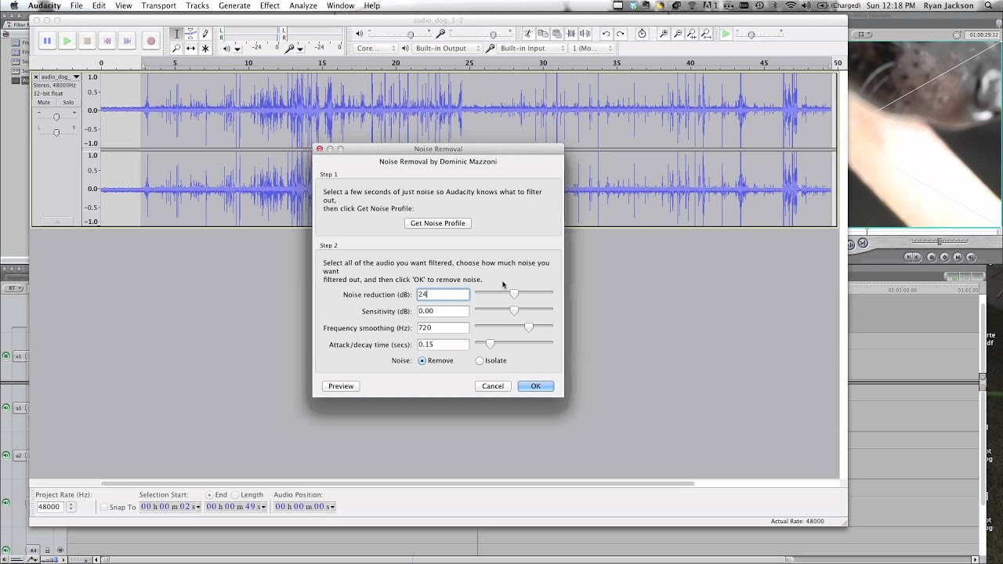
Task: Enable the Snap To checkbox
Action: coord(104,508)
